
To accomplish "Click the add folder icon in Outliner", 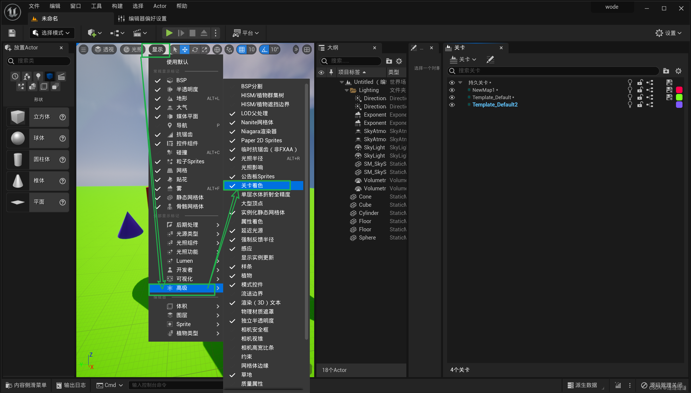I will click(x=389, y=61).
